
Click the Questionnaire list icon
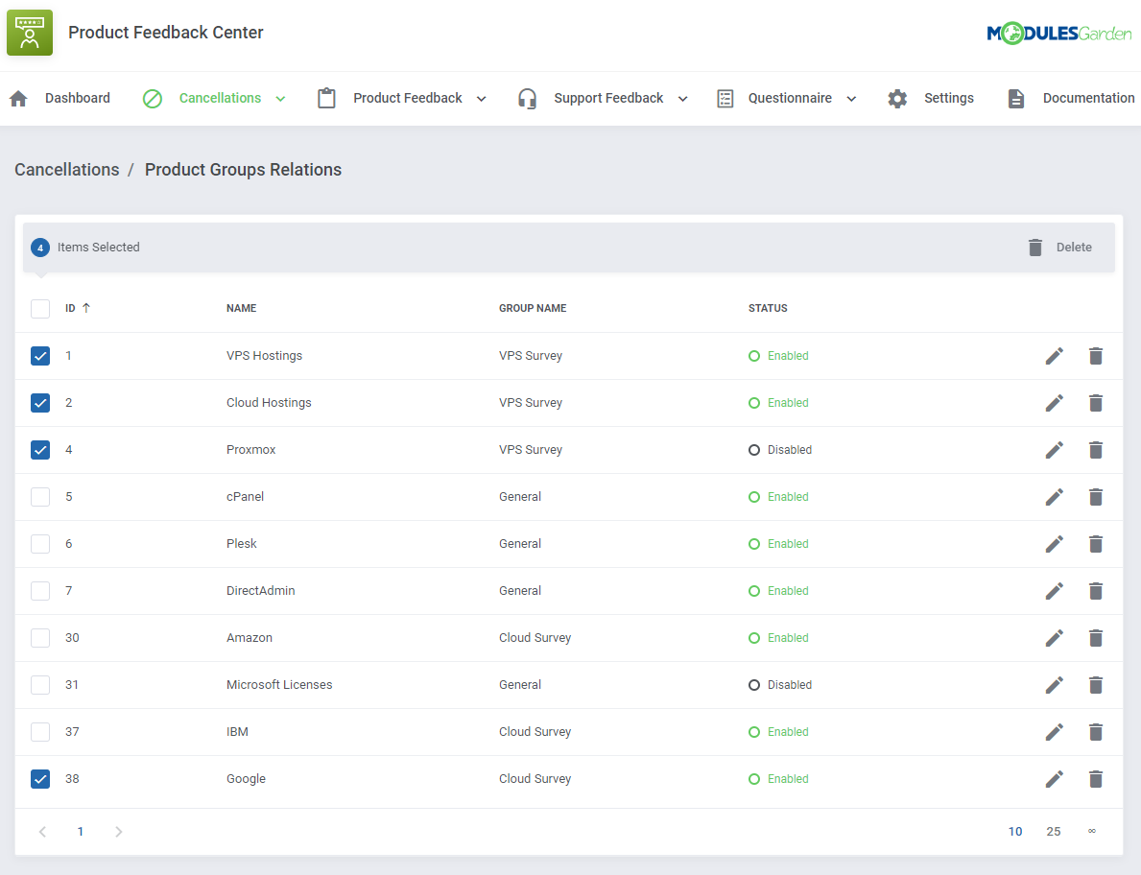[x=725, y=98]
